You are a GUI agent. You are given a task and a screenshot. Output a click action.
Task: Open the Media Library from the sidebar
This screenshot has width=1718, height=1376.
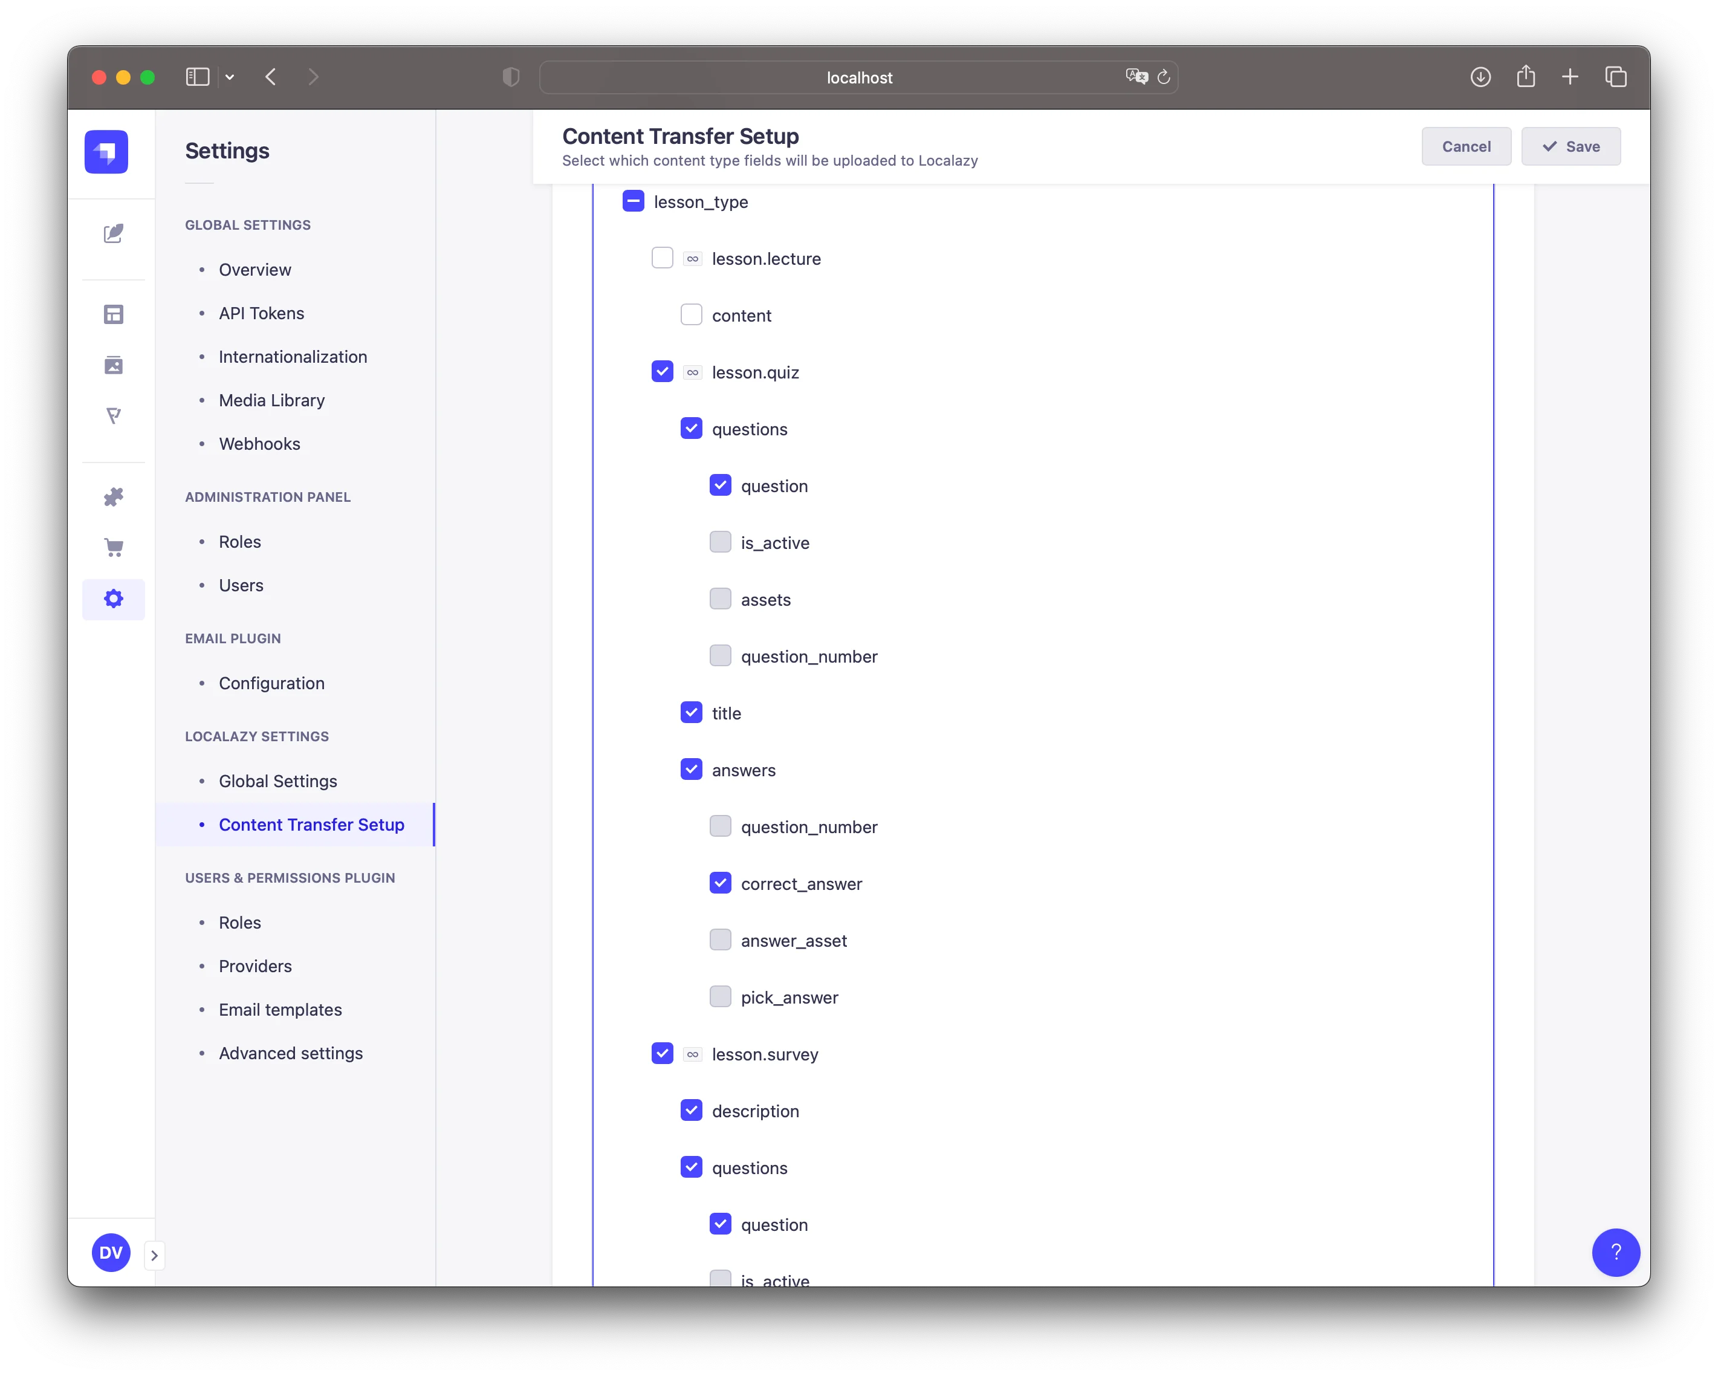click(114, 366)
